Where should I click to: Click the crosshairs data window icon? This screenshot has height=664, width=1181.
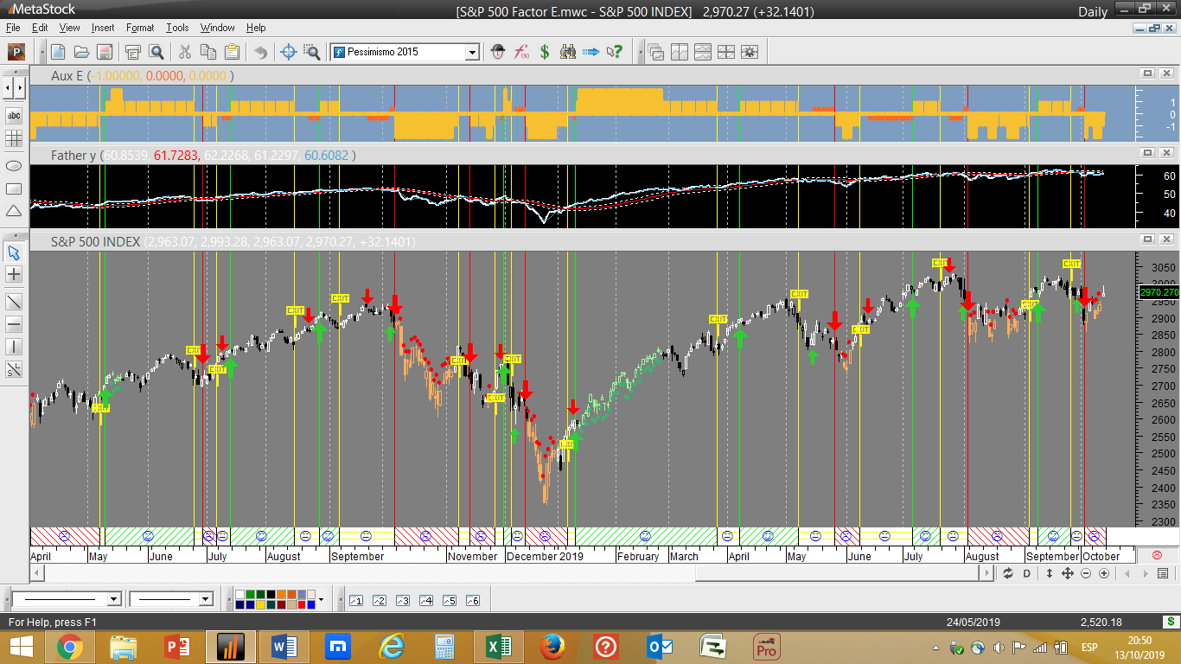tap(289, 52)
